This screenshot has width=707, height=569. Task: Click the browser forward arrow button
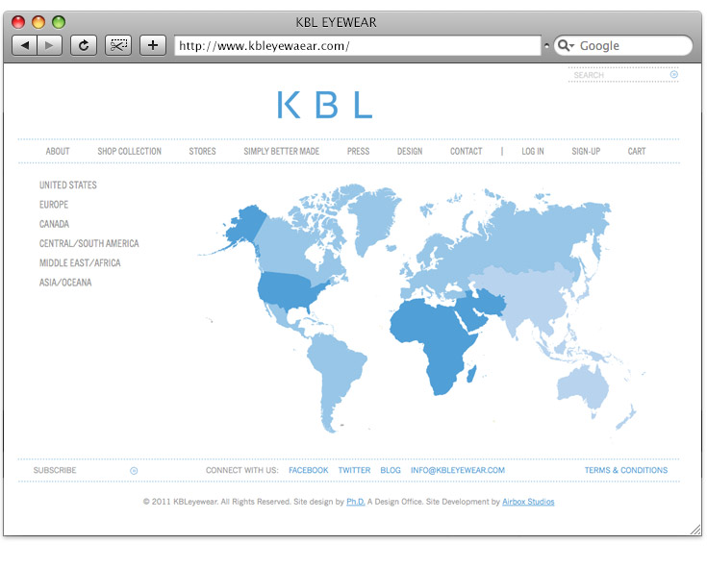click(x=50, y=45)
